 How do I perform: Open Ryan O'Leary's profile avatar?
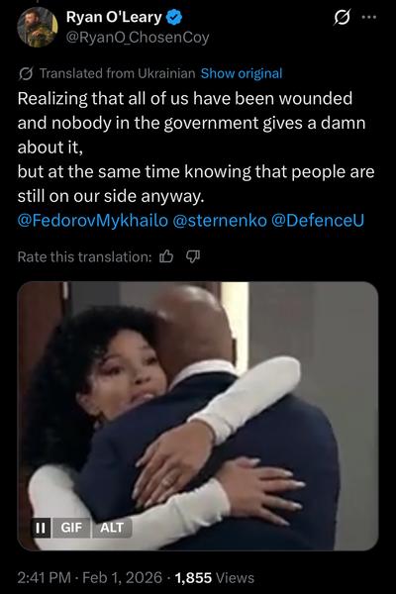(37, 27)
